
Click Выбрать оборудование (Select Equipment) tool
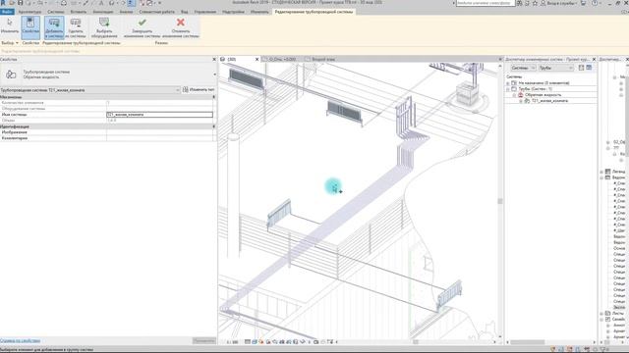(x=104, y=27)
